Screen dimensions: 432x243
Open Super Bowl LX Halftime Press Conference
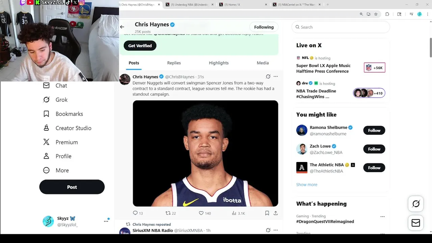pyautogui.click(x=323, y=69)
